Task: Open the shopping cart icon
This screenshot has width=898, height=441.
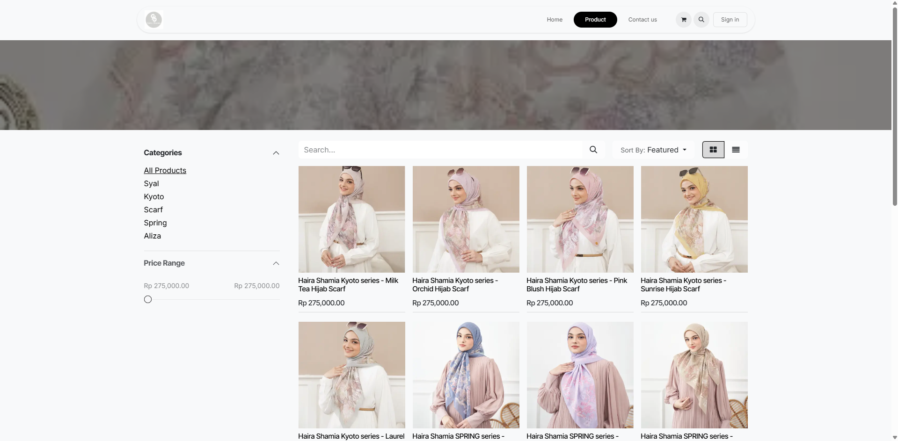Action: [684, 20]
